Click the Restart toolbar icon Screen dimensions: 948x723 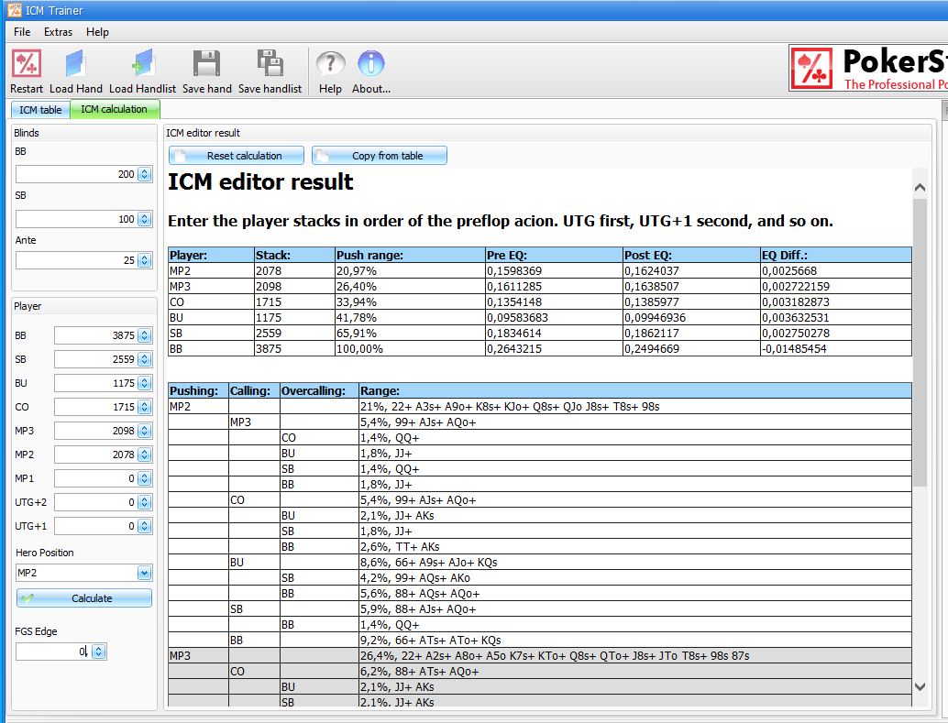(27, 63)
